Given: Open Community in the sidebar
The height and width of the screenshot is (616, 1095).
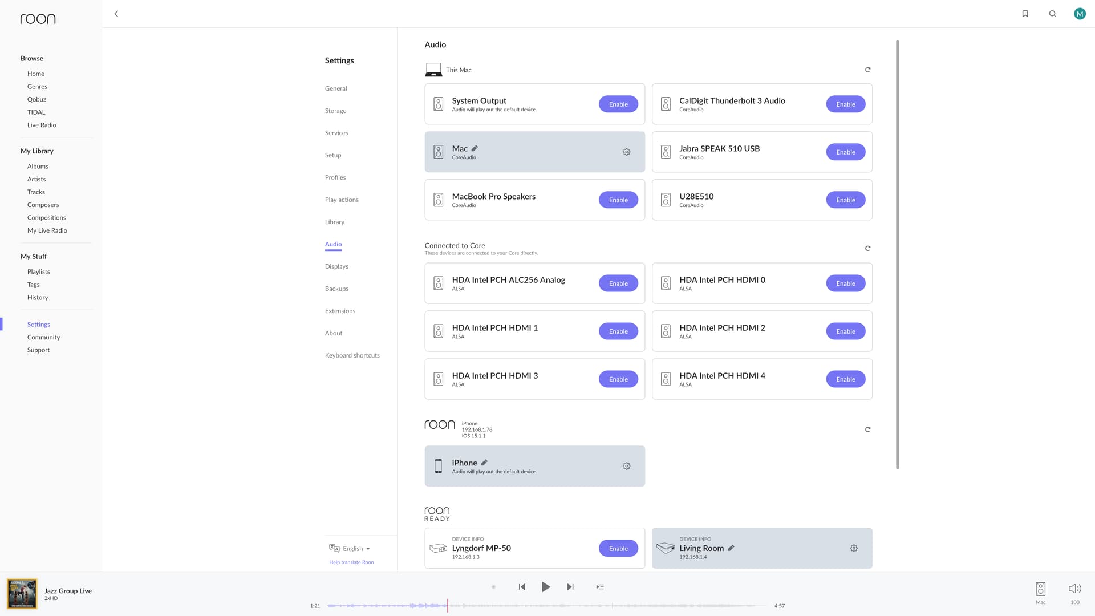Looking at the screenshot, I should [43, 338].
